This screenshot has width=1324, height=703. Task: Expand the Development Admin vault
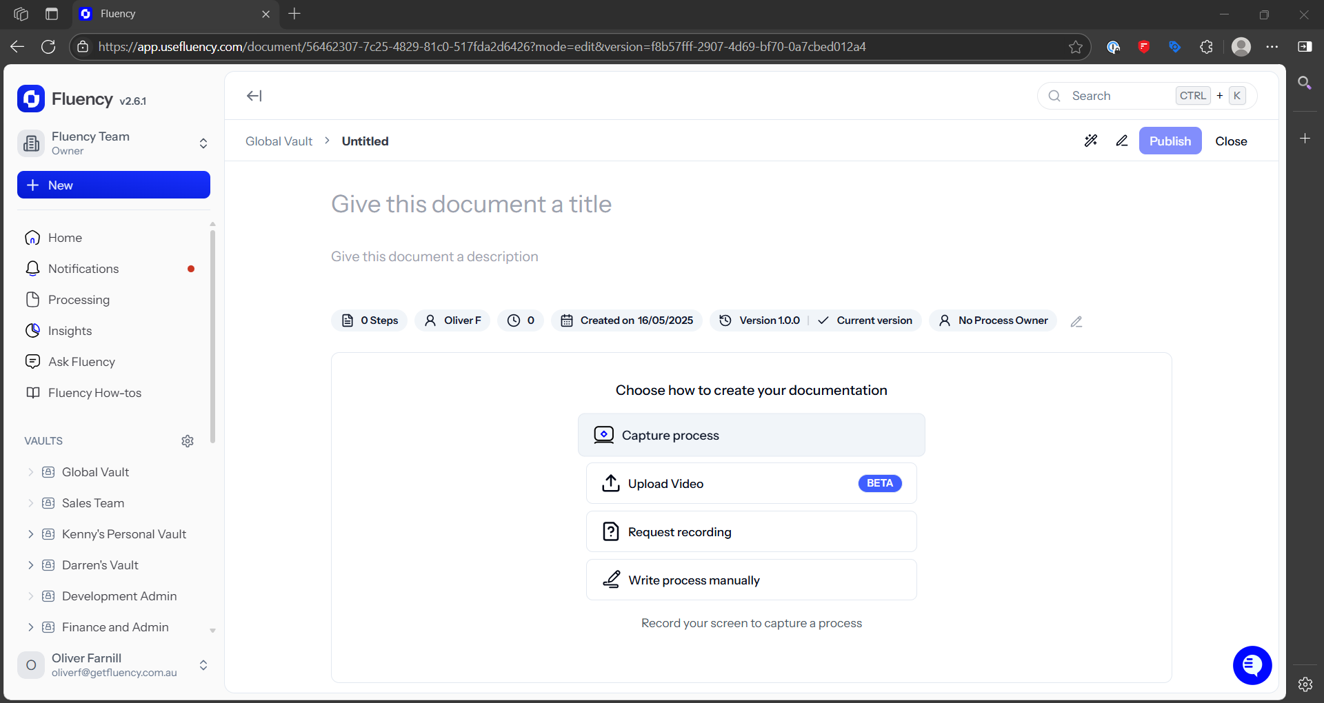tap(30, 596)
